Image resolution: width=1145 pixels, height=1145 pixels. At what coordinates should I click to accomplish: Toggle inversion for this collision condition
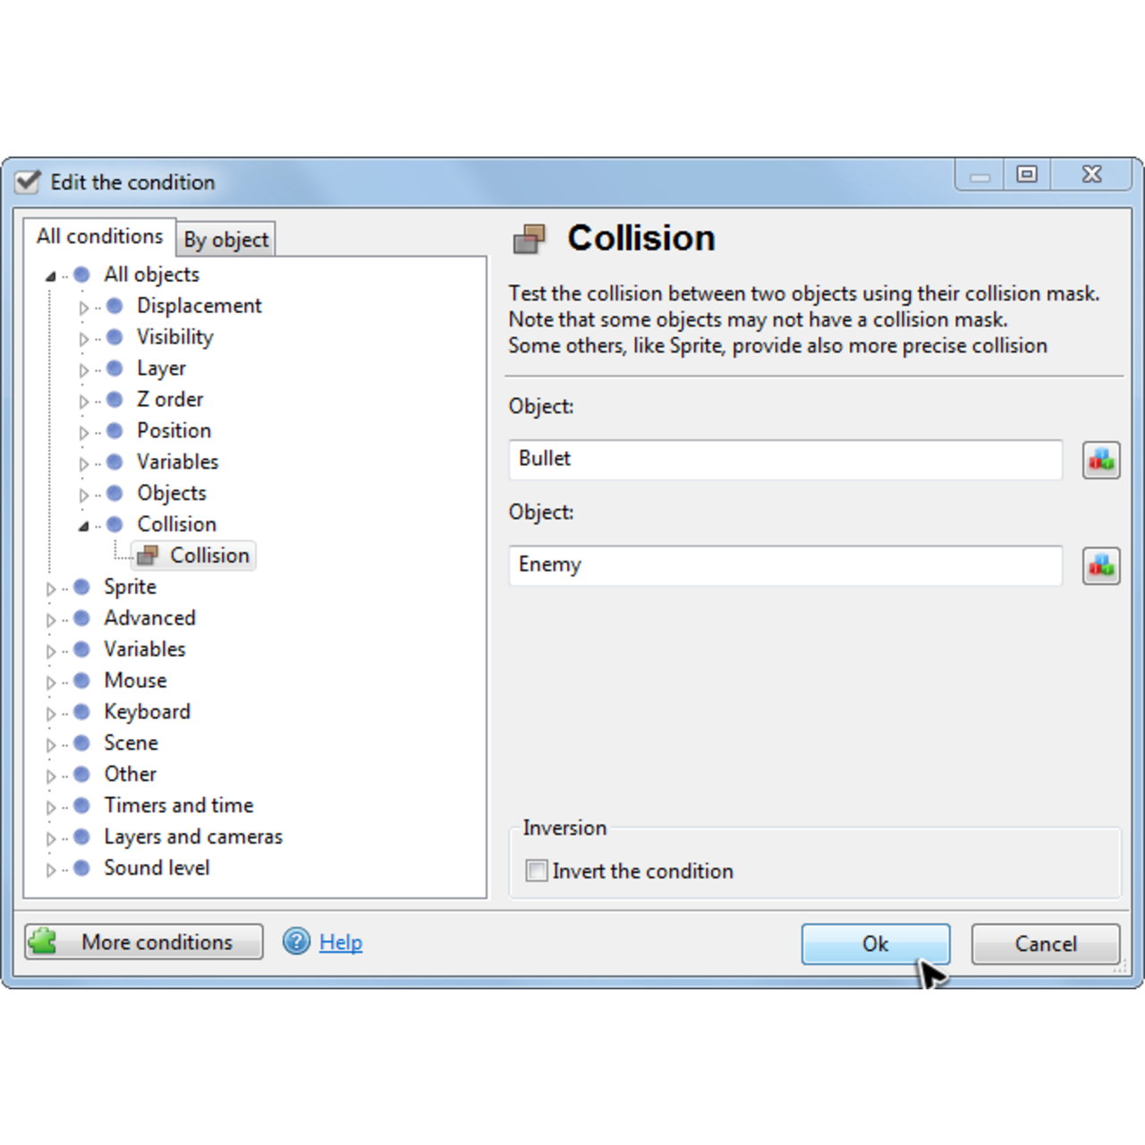(x=536, y=869)
